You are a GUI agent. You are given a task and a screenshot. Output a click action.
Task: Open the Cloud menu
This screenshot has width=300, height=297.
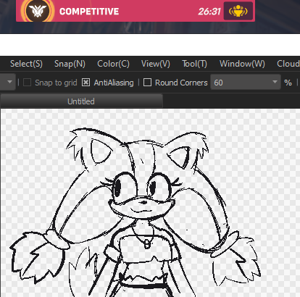click(x=288, y=64)
